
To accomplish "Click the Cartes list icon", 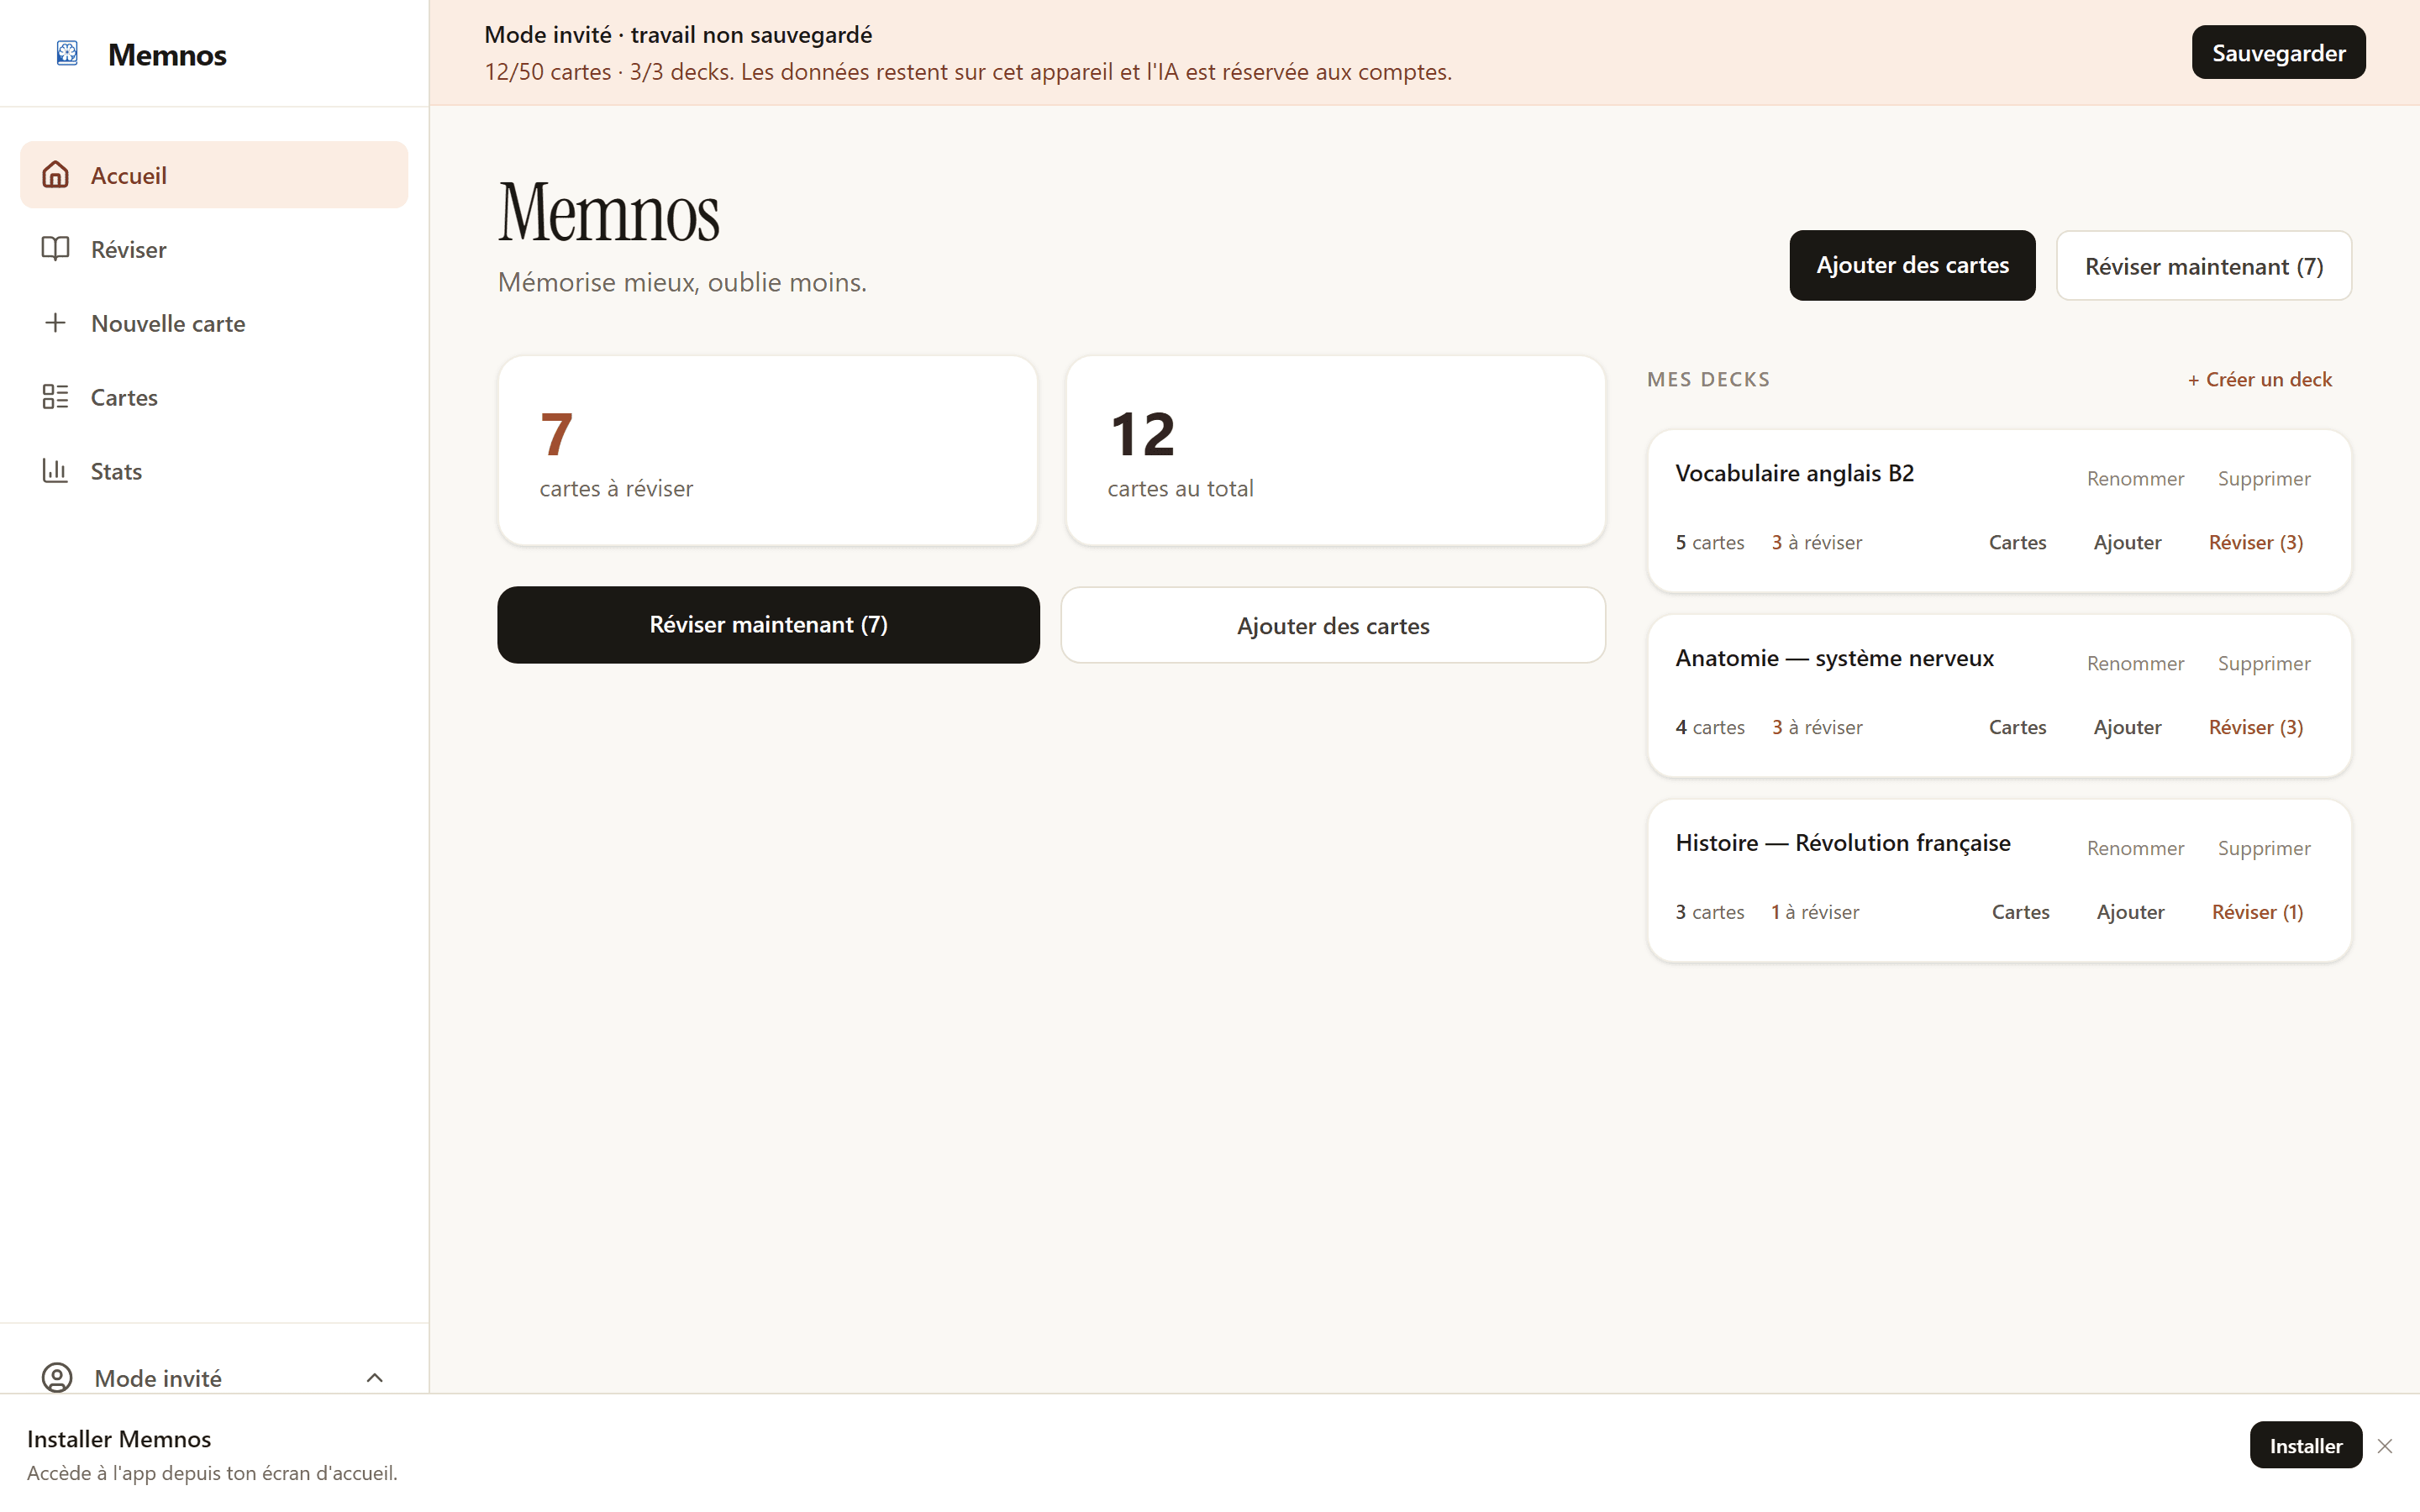I will pos(55,397).
